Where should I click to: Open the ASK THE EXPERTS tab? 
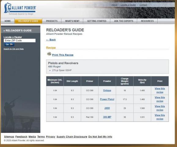pos(124,21)
